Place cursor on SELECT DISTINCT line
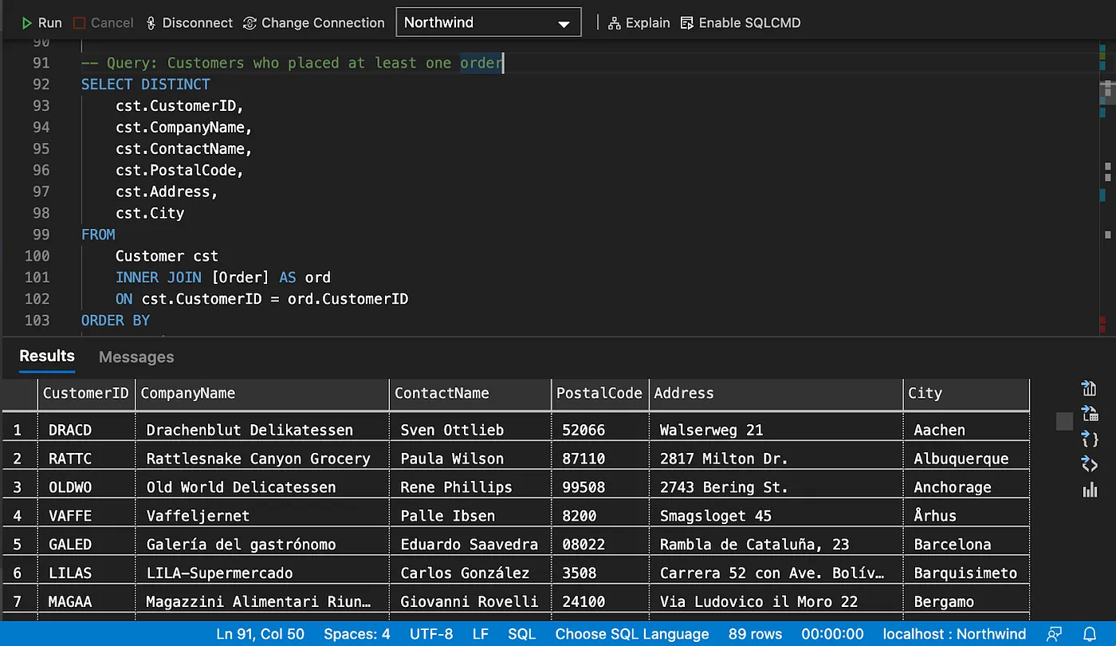 coord(146,85)
